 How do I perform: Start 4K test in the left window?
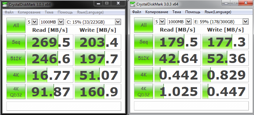(16, 75)
